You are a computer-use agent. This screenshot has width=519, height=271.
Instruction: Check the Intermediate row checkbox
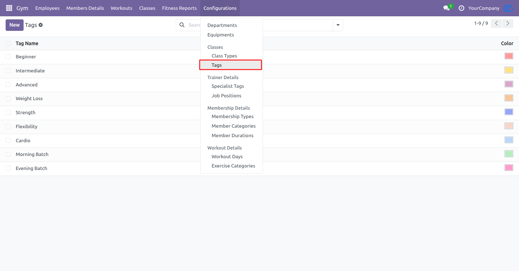coord(8,71)
